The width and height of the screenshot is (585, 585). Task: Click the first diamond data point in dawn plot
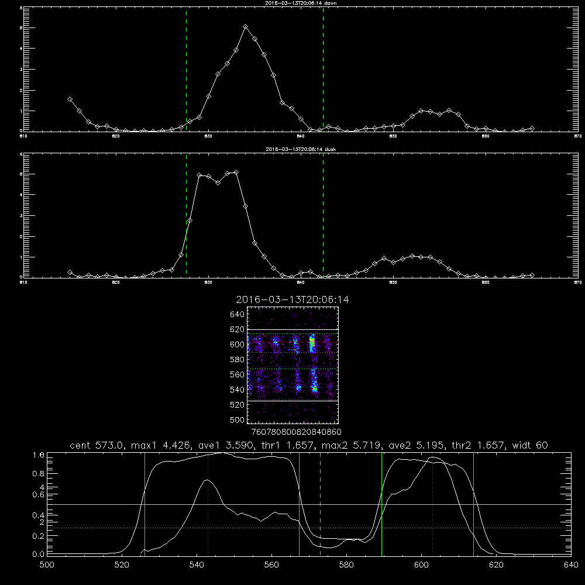70,99
